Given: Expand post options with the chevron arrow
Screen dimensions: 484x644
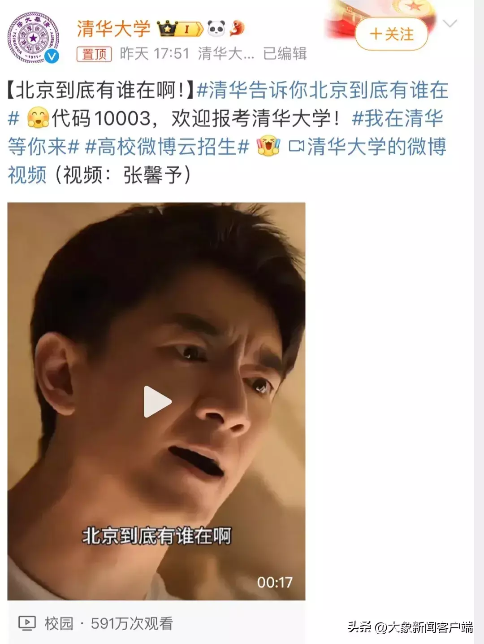Looking at the screenshot, I should 449,23.
